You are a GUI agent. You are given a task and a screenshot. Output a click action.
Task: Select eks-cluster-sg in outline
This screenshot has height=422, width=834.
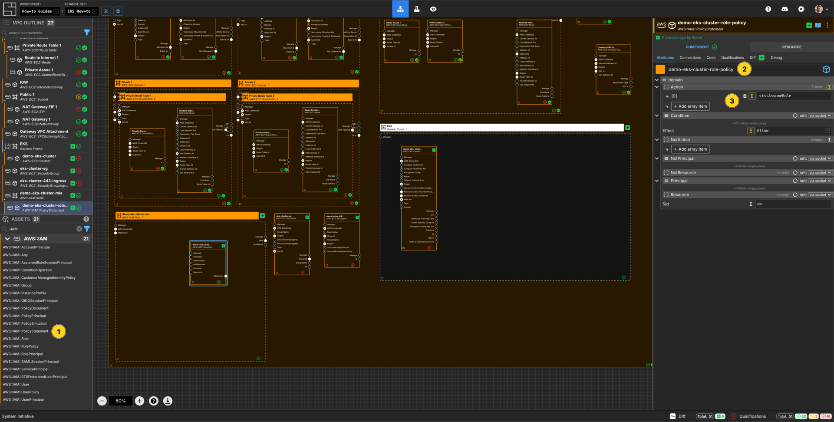pos(46,171)
